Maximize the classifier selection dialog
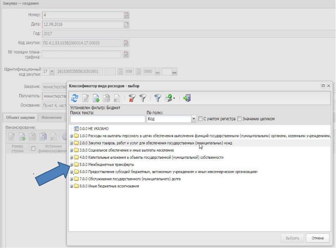This screenshot has width=336, height=252. (323, 86)
